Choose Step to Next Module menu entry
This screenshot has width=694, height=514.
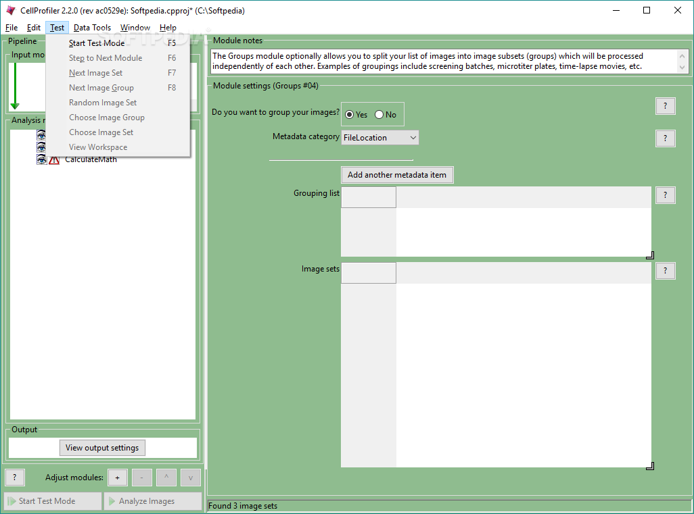click(x=118, y=58)
